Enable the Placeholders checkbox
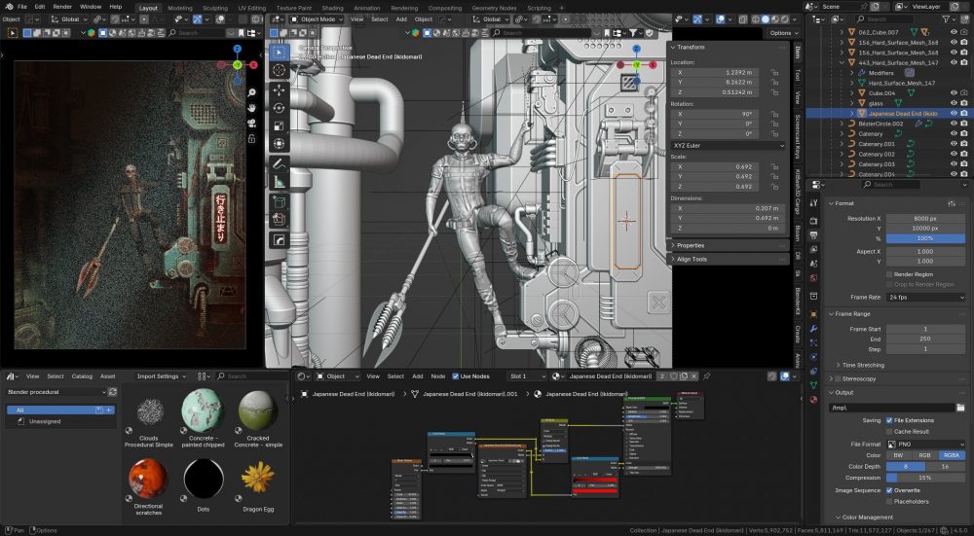 pyautogui.click(x=889, y=501)
